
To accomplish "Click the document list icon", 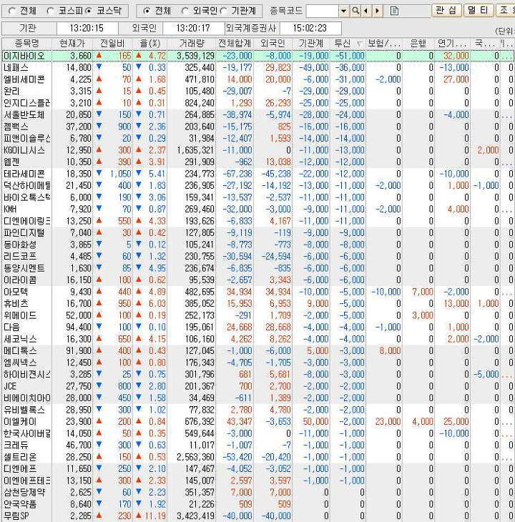I will click(x=394, y=11).
